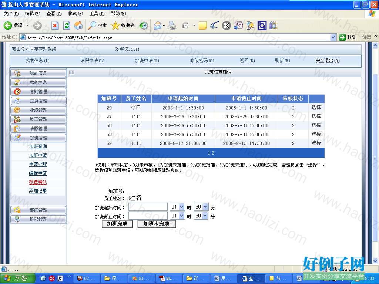Click the Refresh page icon
Screen dimensions: 379x284
point(67,26)
